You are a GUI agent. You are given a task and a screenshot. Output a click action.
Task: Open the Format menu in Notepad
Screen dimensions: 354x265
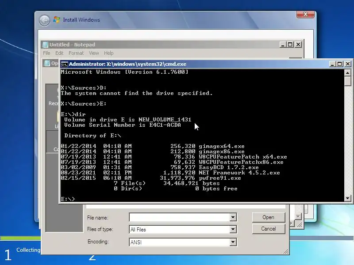(76, 53)
